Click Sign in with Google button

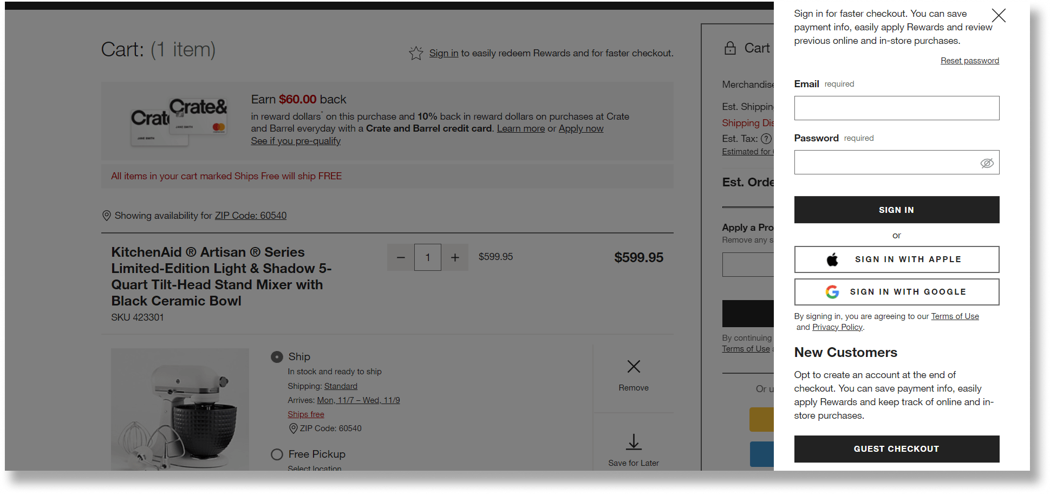coord(896,292)
